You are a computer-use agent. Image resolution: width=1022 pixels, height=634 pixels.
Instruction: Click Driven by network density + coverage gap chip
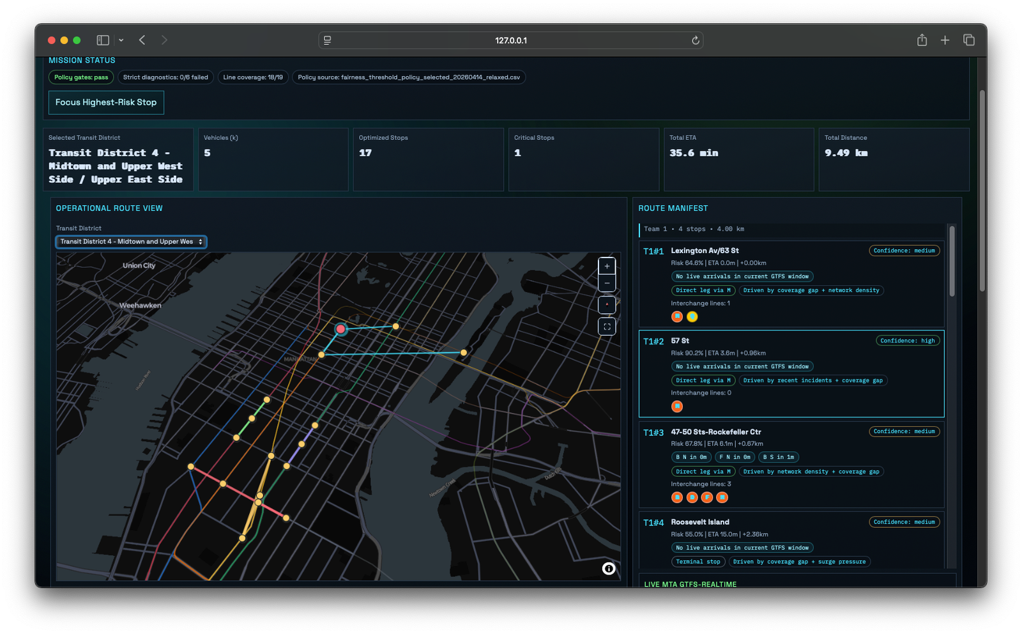pyautogui.click(x=811, y=472)
